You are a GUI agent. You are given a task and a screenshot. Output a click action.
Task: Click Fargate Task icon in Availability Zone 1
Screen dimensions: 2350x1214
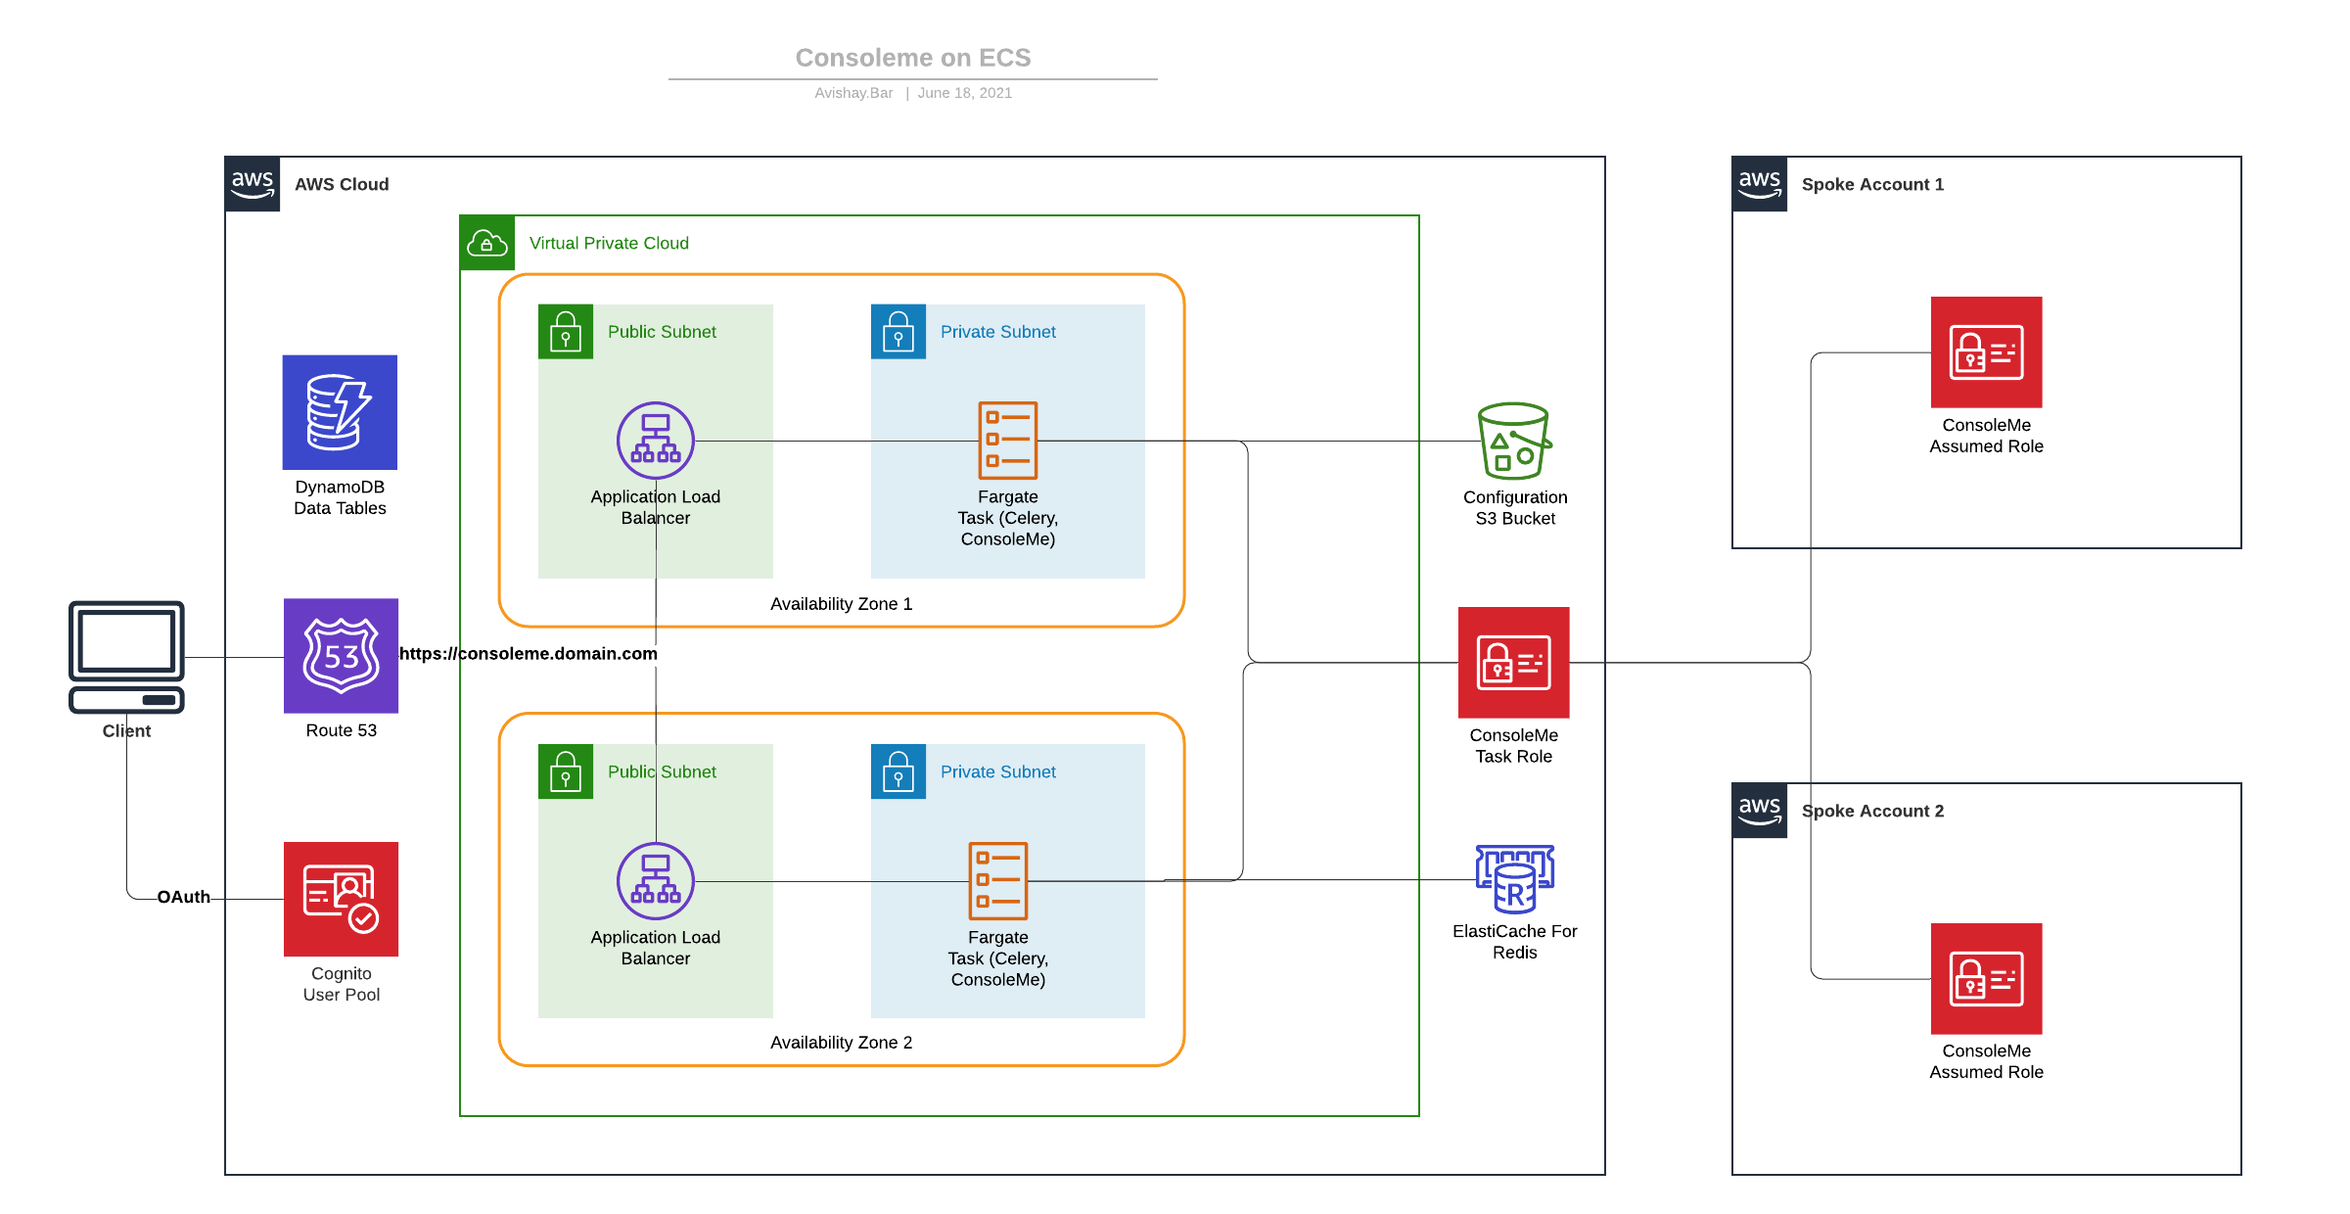[1008, 441]
